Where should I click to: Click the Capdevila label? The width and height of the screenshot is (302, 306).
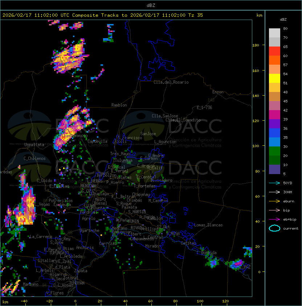(x=98, y=141)
